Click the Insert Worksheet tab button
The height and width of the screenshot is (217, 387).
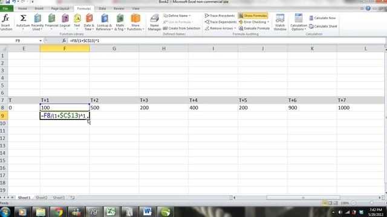(73, 198)
